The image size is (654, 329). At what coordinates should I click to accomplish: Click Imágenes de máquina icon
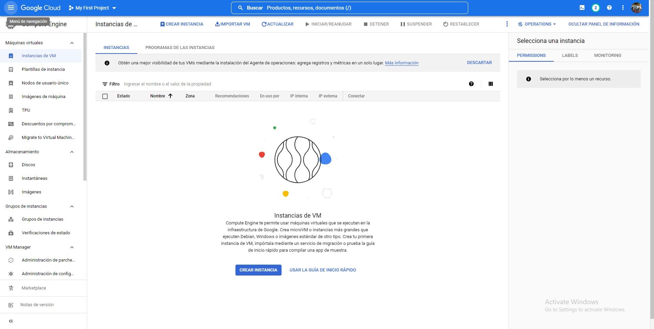coord(11,97)
